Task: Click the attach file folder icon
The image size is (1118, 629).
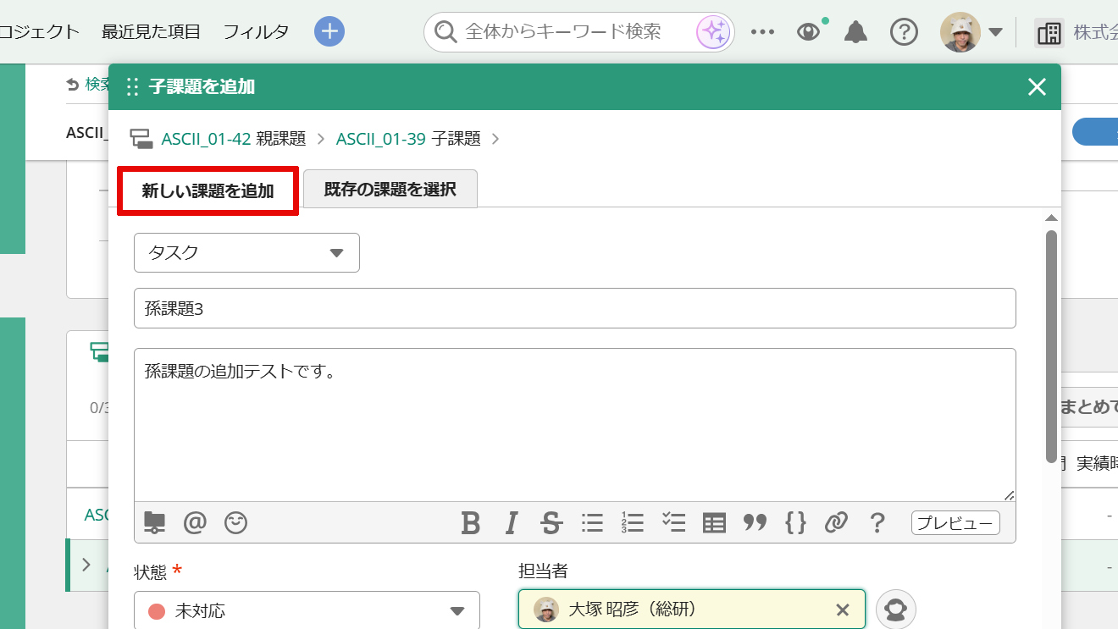Action: click(154, 523)
